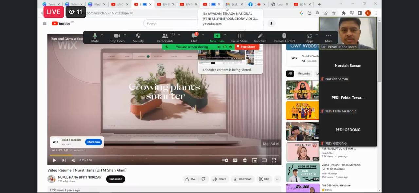Select the Résumés filter chip

coord(303,74)
